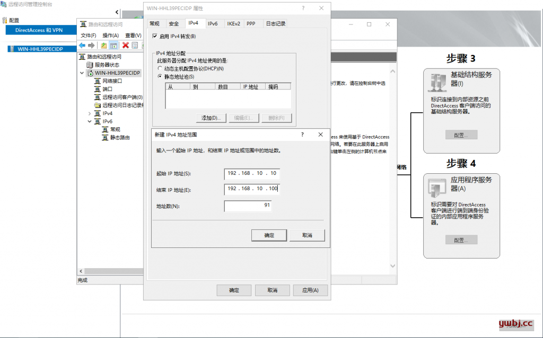Switch to the 常规 tab in the properties dialog
The image size is (543, 338).
point(154,23)
